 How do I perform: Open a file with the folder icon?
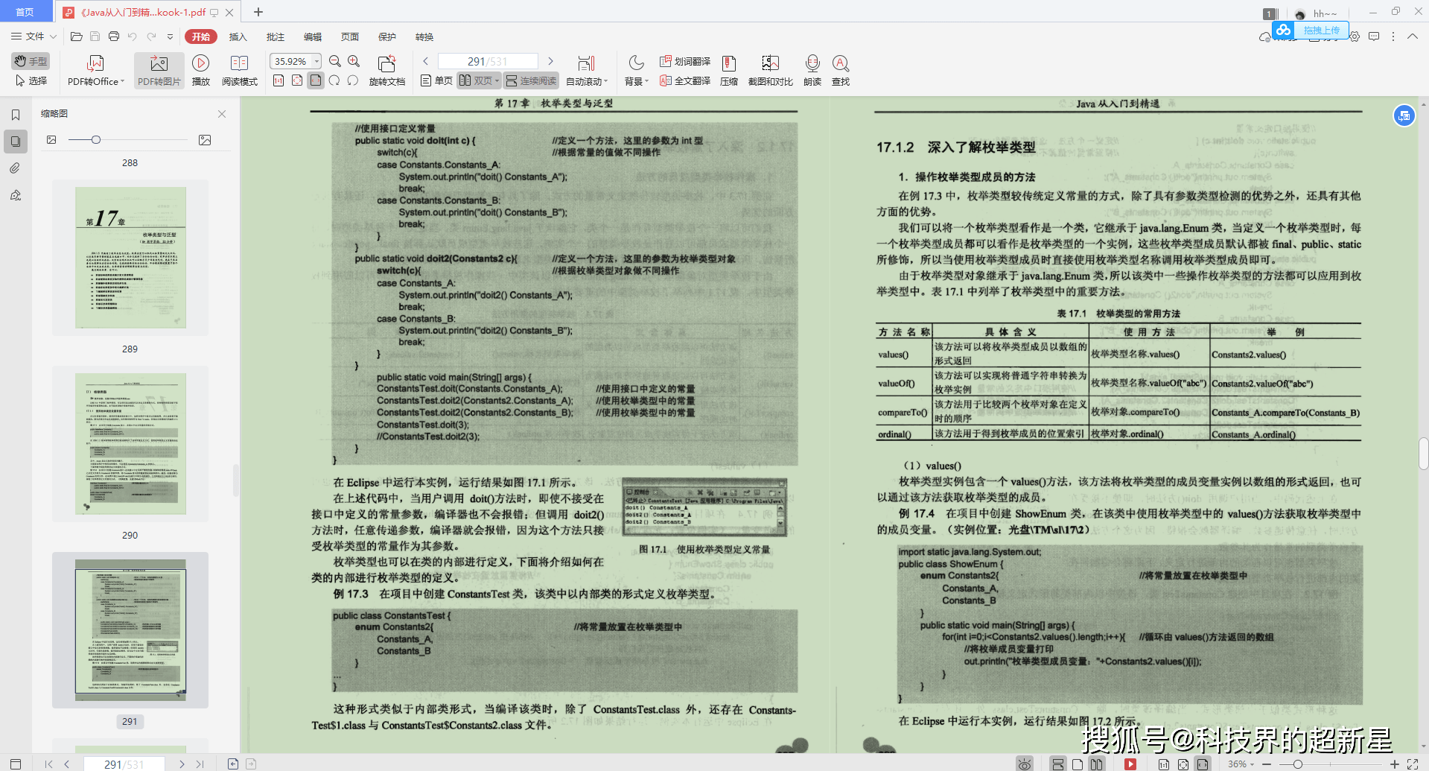tap(76, 37)
